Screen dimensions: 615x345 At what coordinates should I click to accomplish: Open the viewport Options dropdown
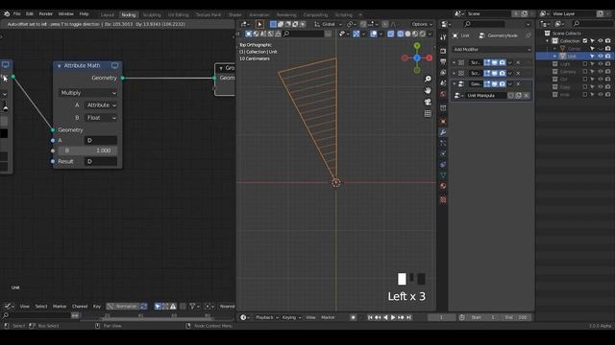click(422, 24)
